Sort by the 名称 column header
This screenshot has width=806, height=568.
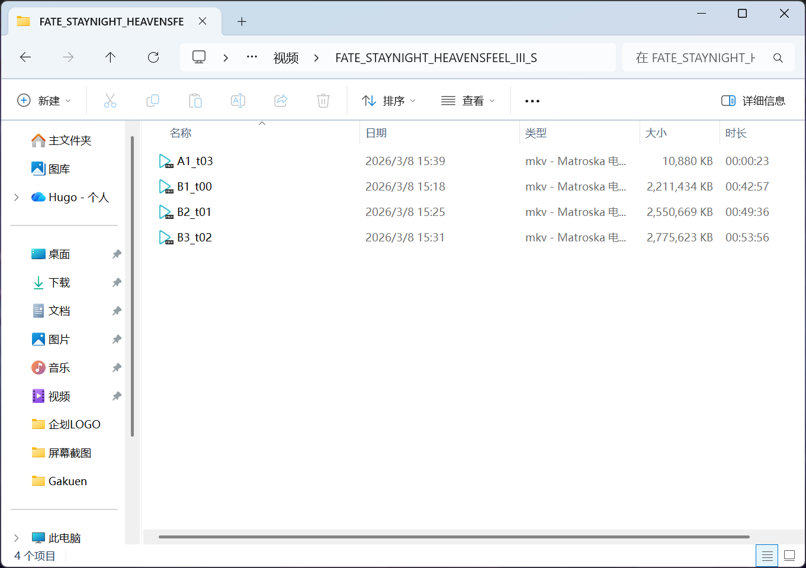pos(251,133)
